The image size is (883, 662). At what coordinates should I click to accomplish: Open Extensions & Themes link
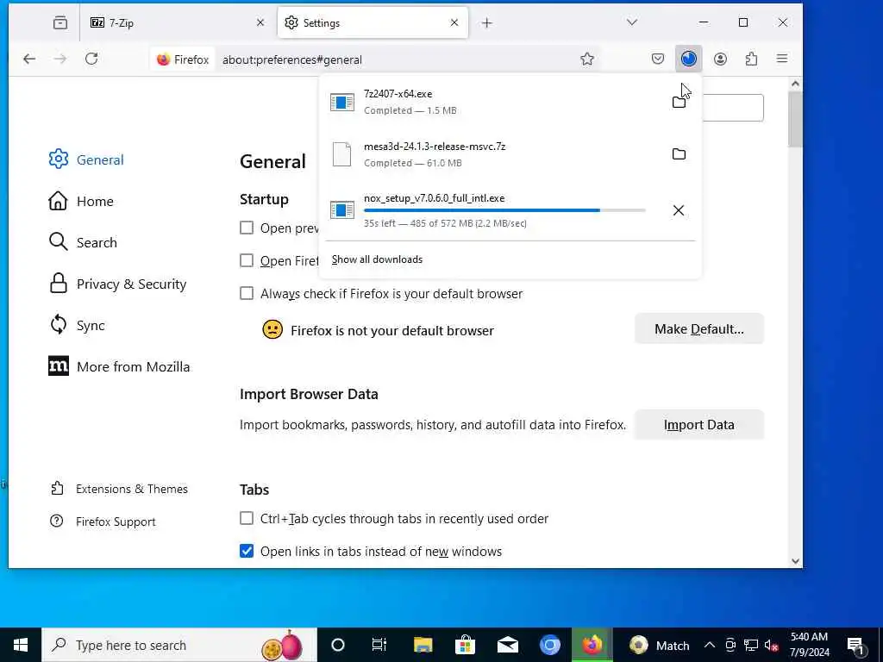[119, 489]
